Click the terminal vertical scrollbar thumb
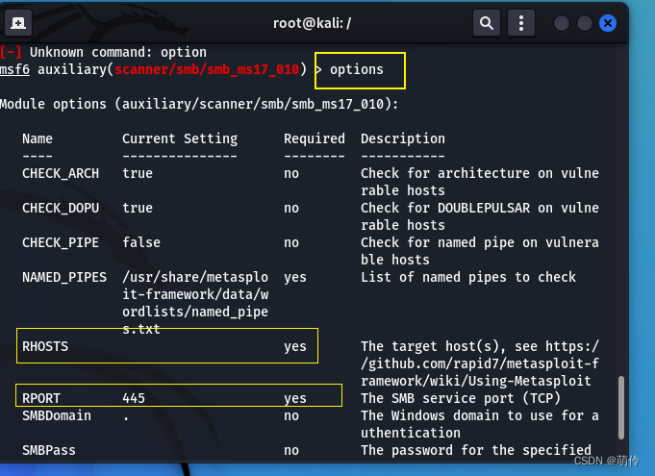Image resolution: width=655 pixels, height=476 pixels. click(x=621, y=407)
